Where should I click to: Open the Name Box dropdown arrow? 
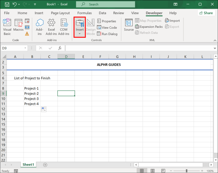click(25, 48)
